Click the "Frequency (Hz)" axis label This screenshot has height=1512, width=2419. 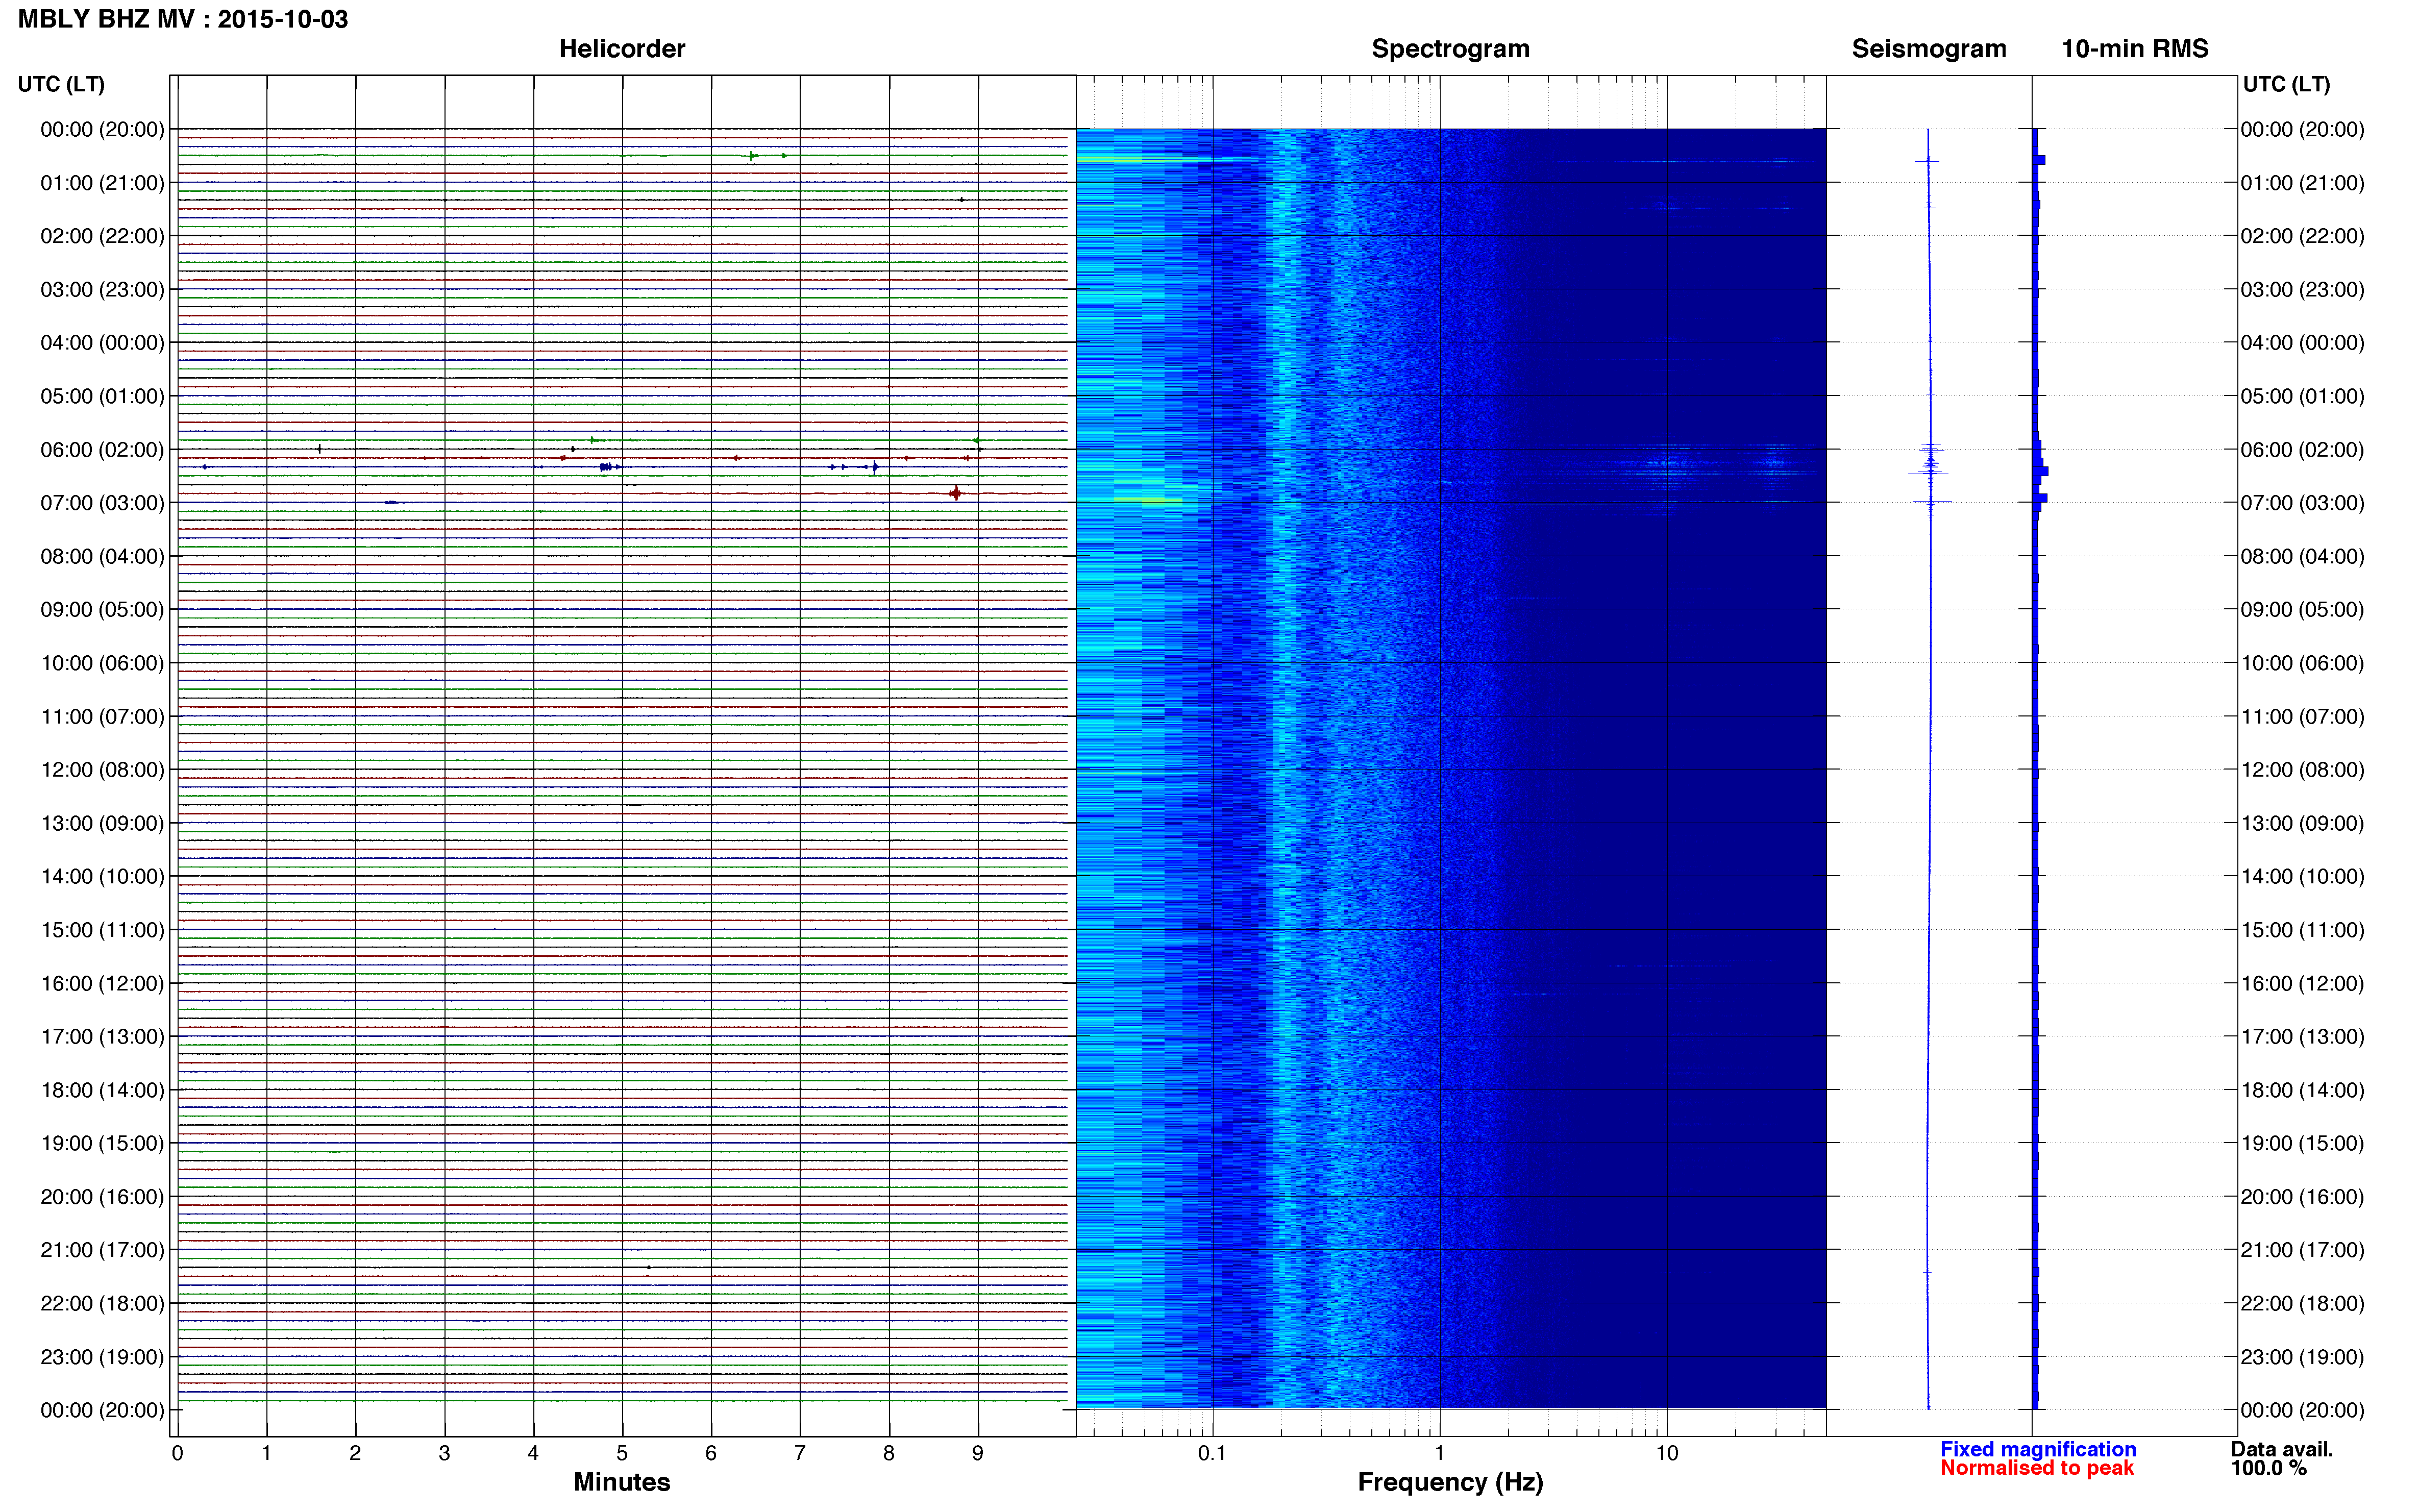click(x=1450, y=1482)
